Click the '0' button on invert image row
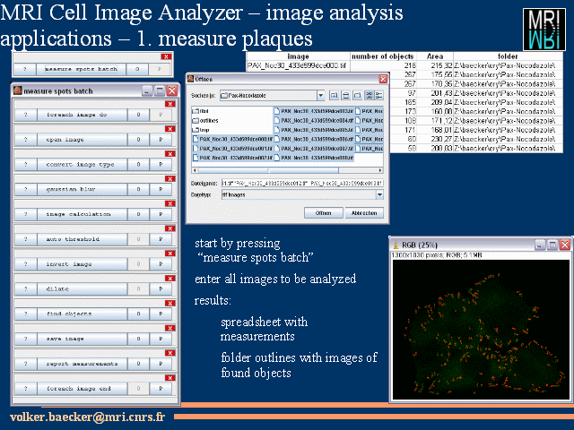 (138, 263)
